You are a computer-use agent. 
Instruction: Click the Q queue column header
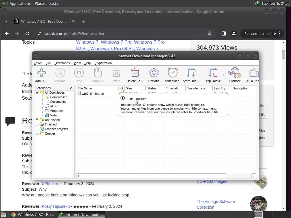coord(122,88)
